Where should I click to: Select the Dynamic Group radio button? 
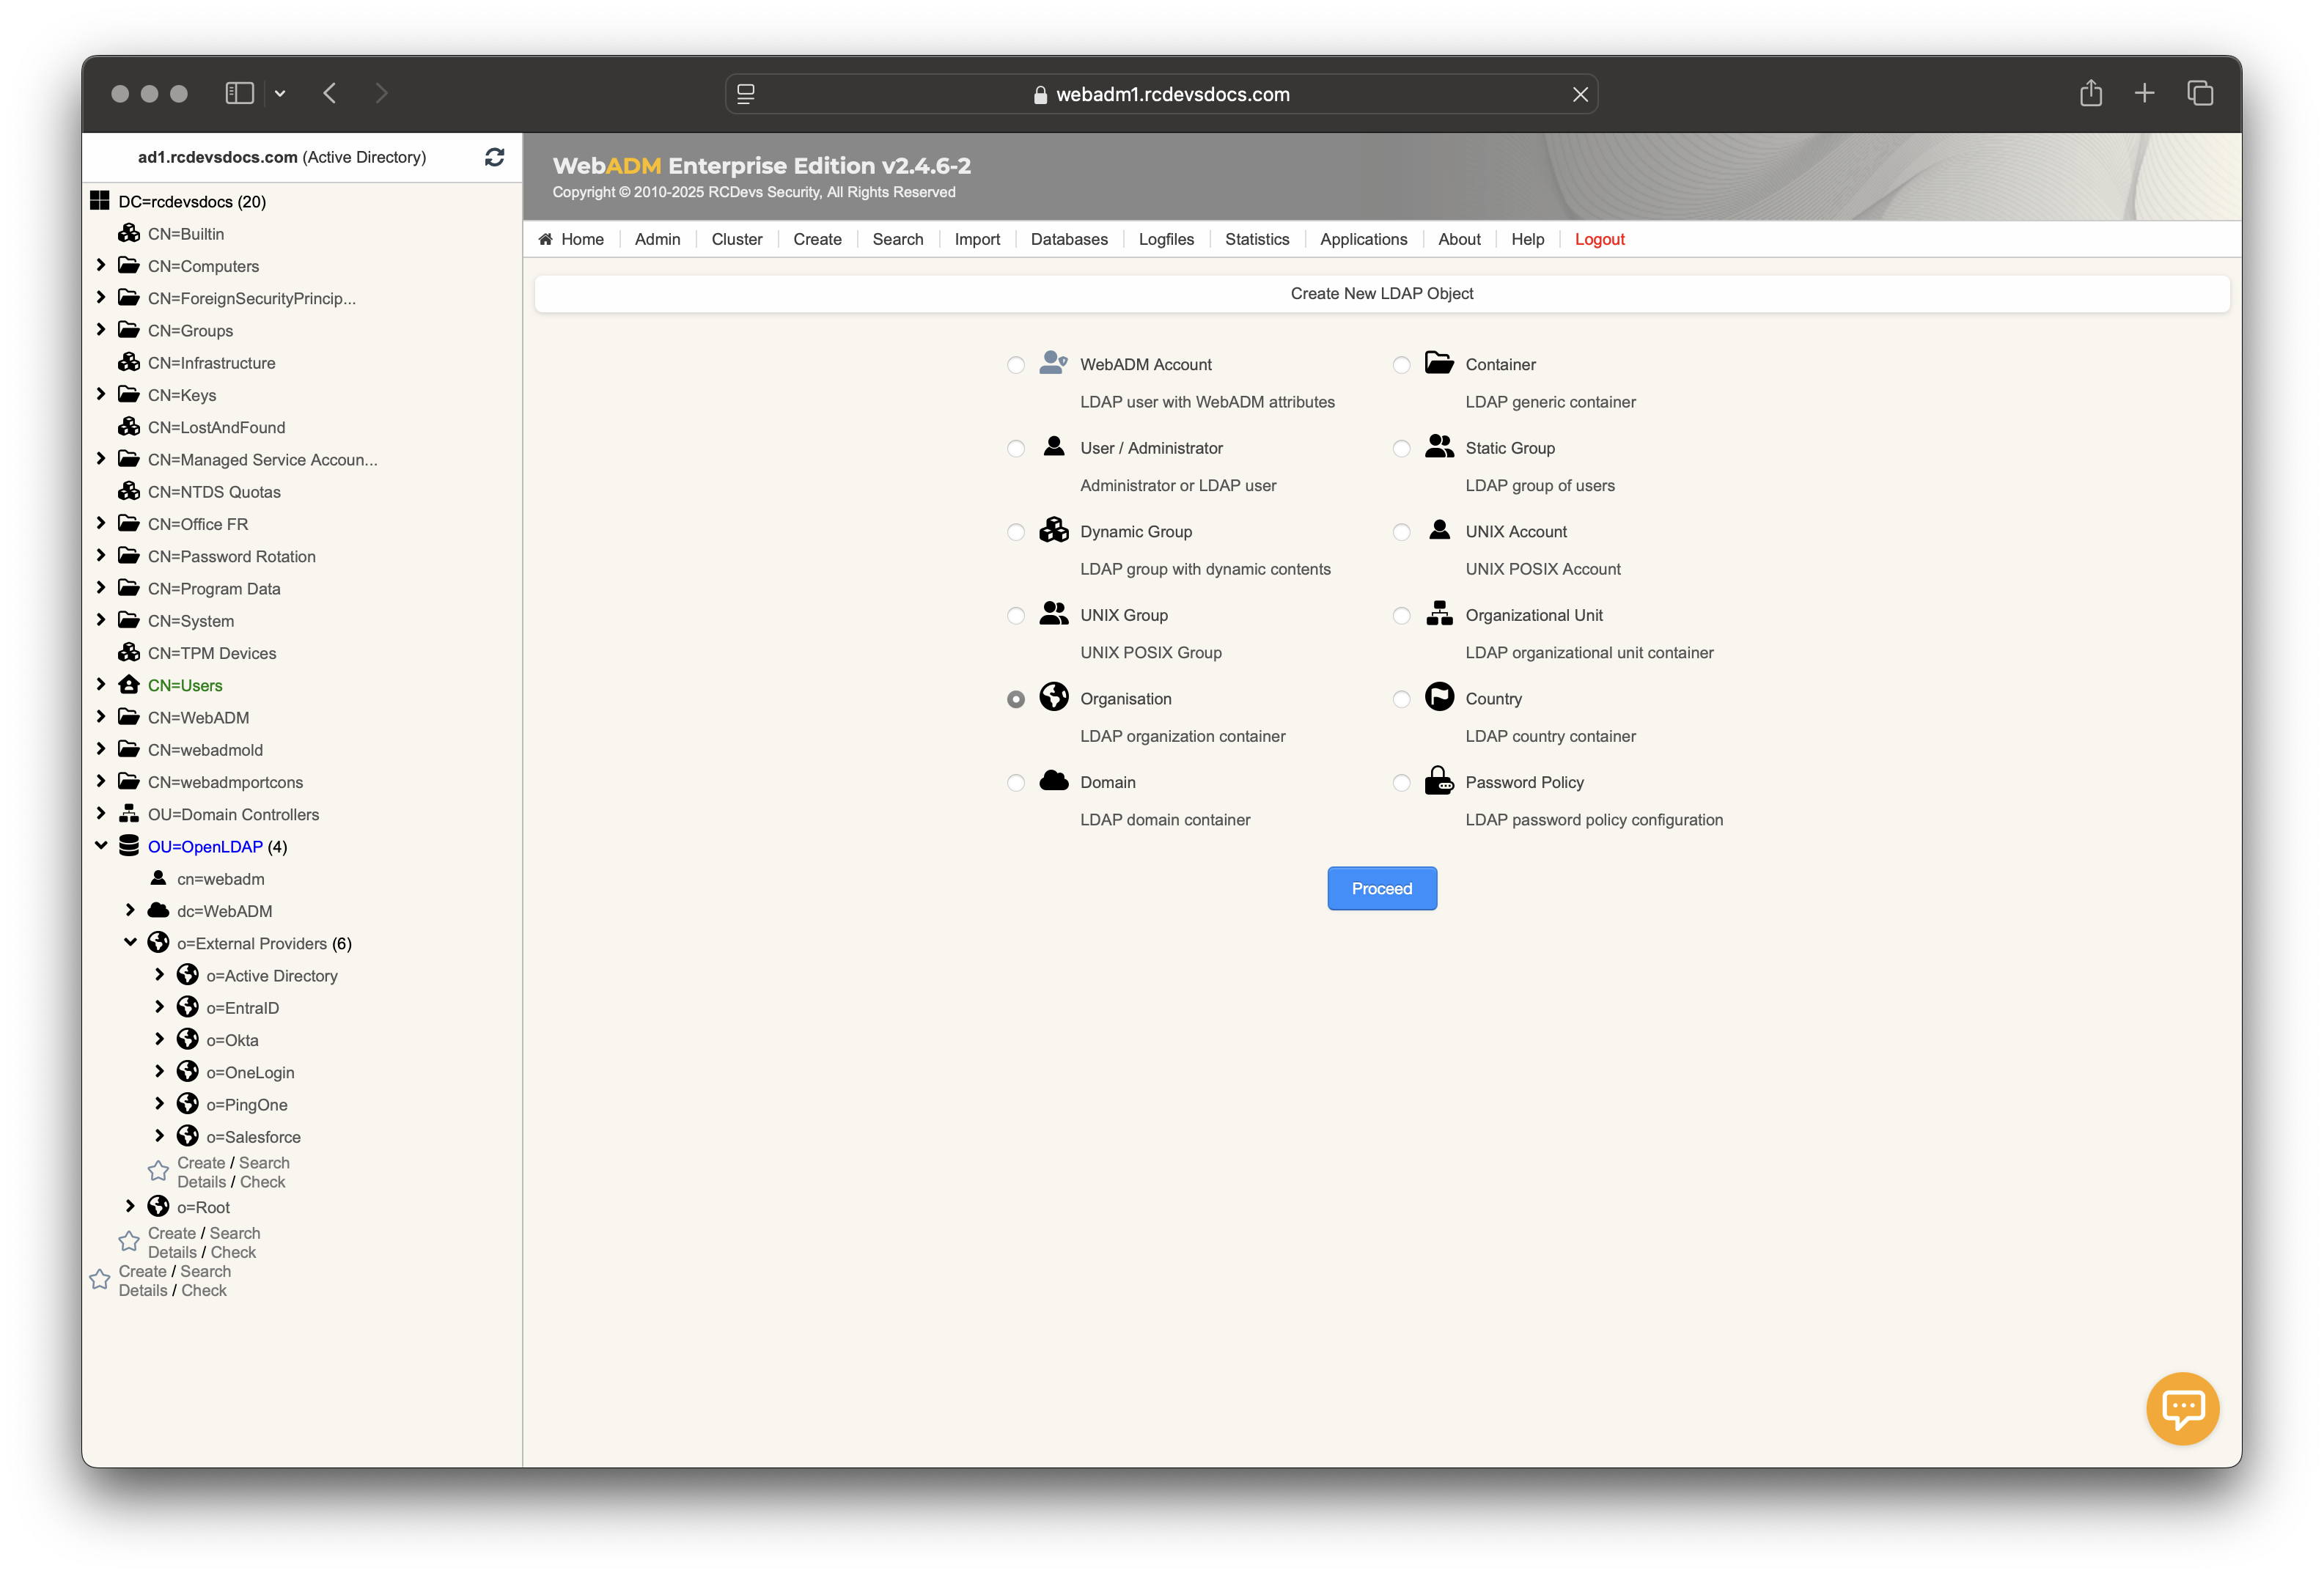[x=1016, y=532]
